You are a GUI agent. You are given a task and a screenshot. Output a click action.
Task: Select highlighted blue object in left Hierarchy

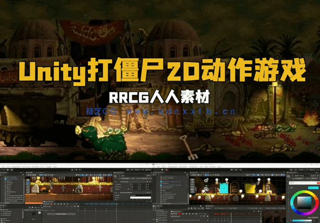tap(11, 179)
